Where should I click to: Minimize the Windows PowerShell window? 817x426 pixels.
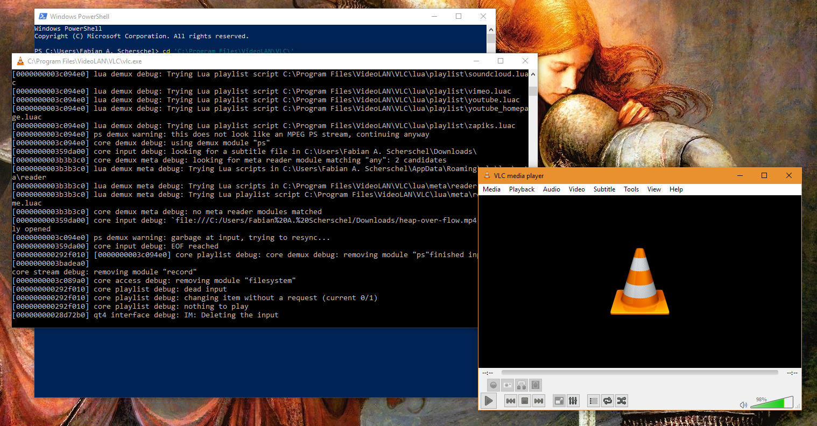434,16
